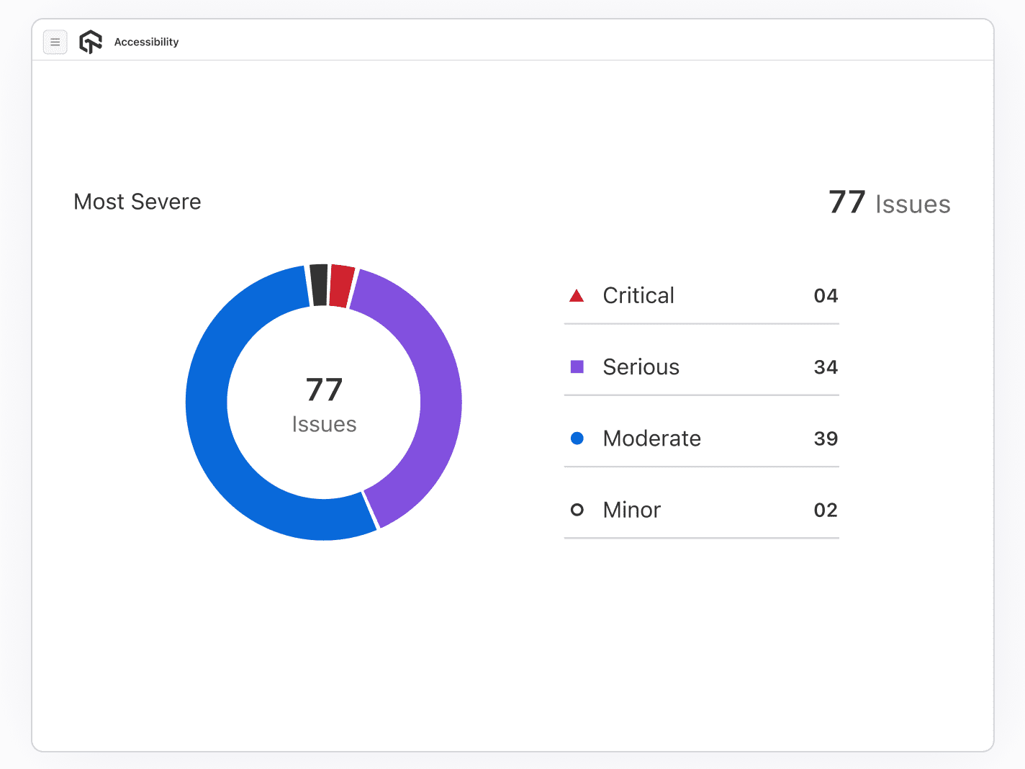Select the red Critical triangle marker
The height and width of the screenshot is (769, 1025).
(577, 295)
